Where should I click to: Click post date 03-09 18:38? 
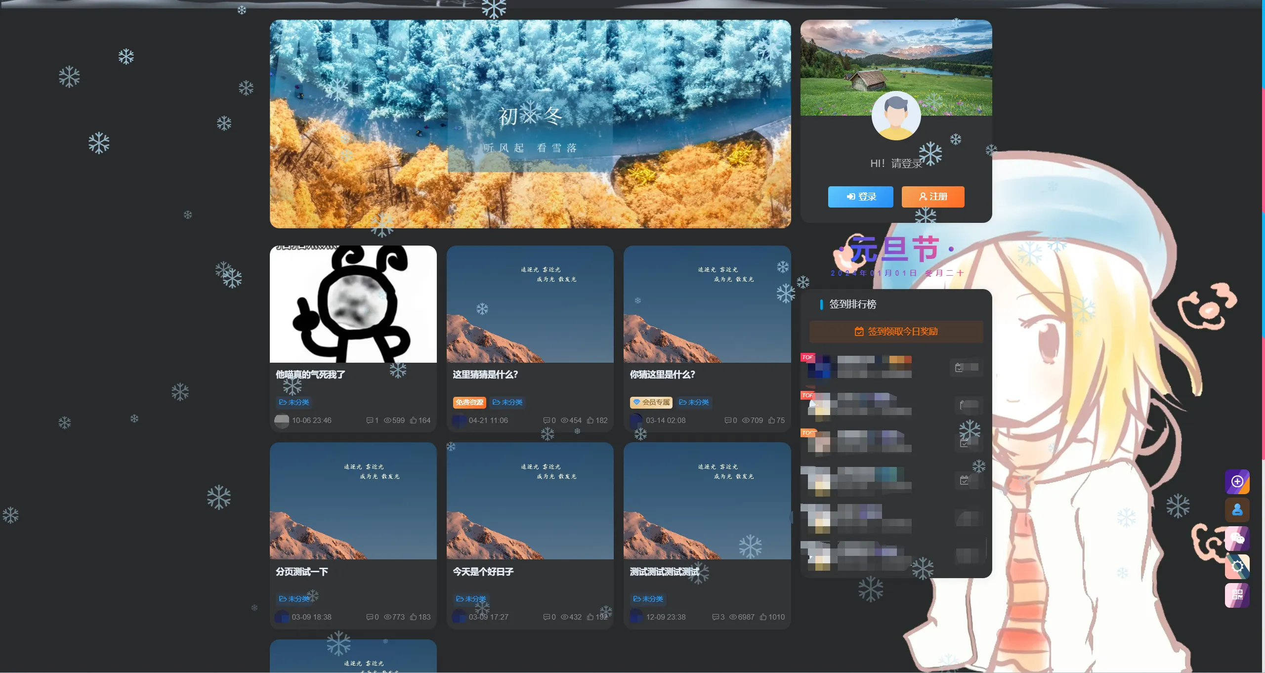click(x=311, y=617)
